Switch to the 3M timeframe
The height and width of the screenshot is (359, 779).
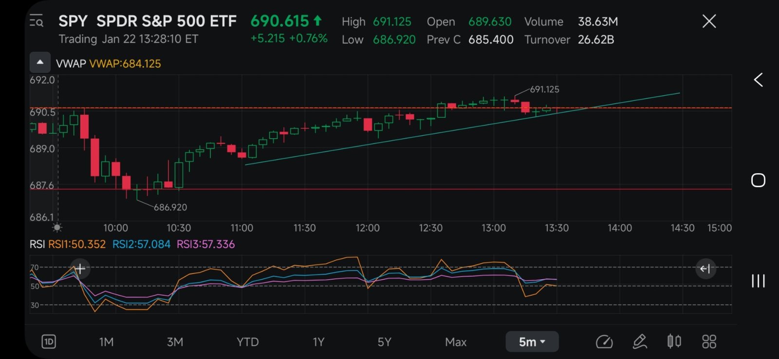[x=175, y=342]
